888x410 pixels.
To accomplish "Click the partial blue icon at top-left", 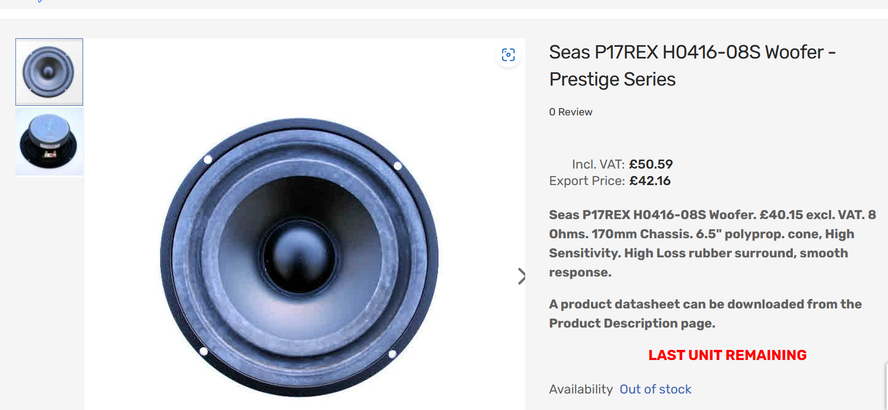I will [x=40, y=2].
